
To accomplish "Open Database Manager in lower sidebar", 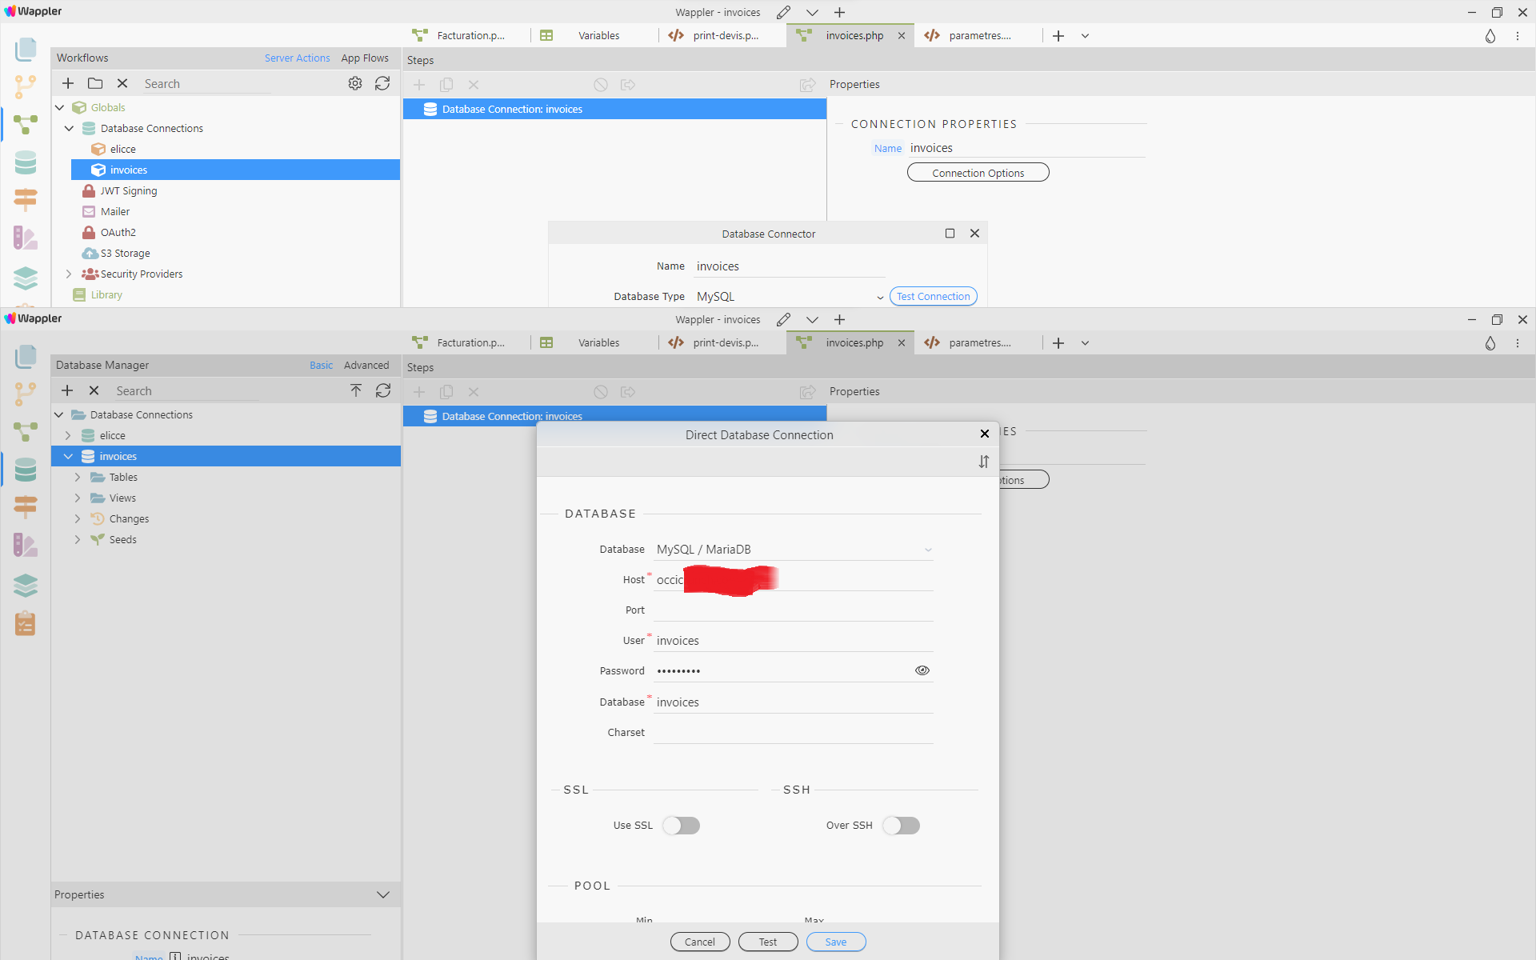I will [x=26, y=470].
